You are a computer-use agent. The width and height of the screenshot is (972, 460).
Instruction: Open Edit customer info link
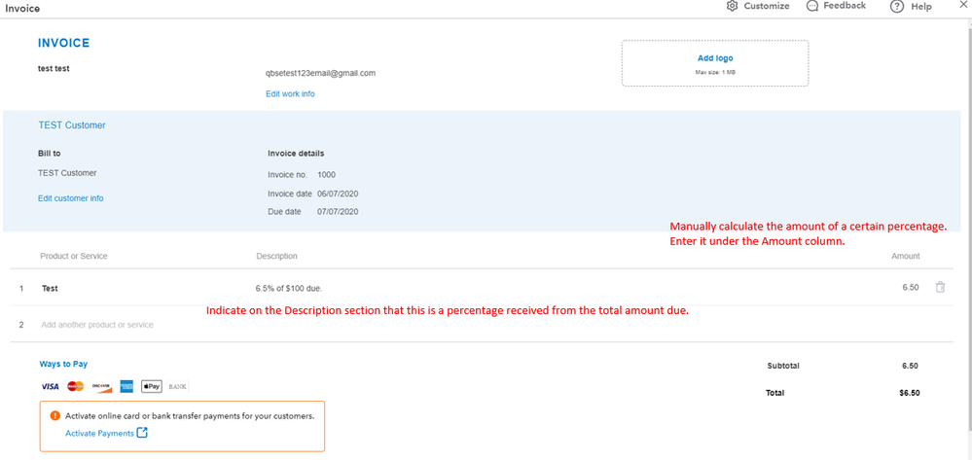(71, 198)
